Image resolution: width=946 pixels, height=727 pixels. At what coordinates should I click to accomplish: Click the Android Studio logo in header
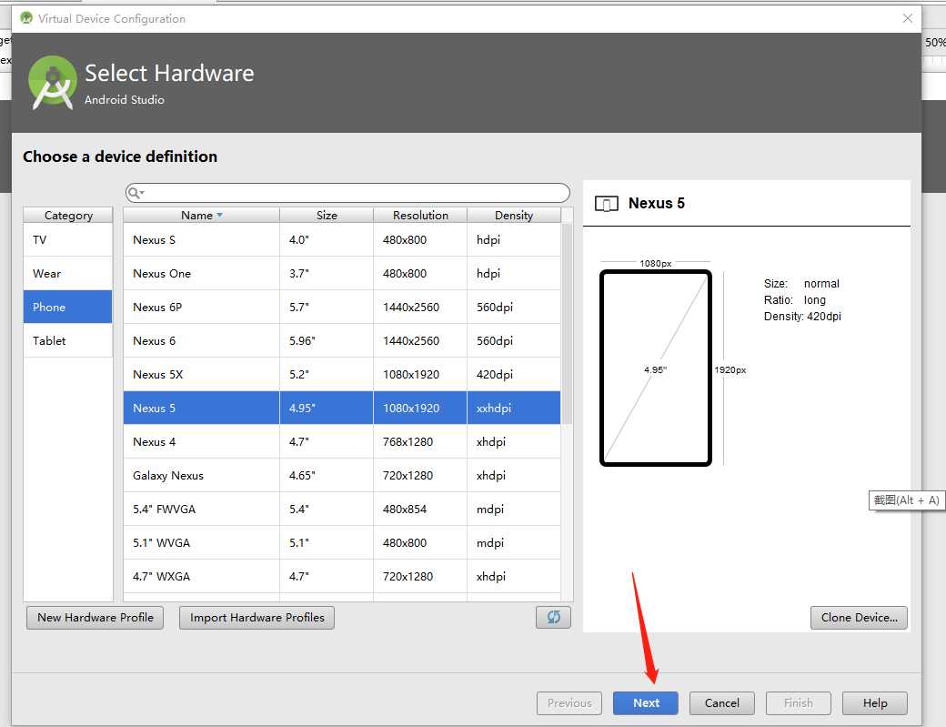point(53,83)
